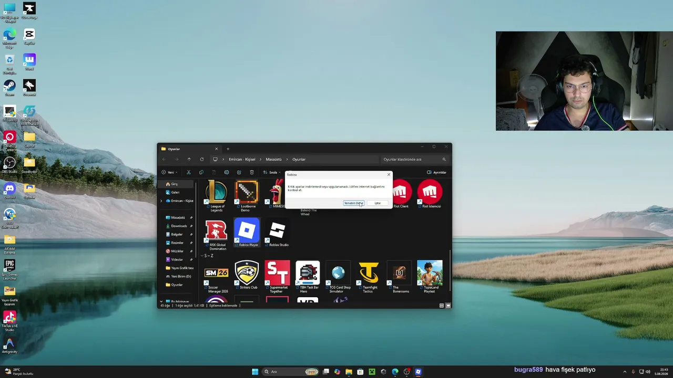The width and height of the screenshot is (673, 378).
Task: Open CapCut desktop shortcut
Action: (x=29, y=37)
